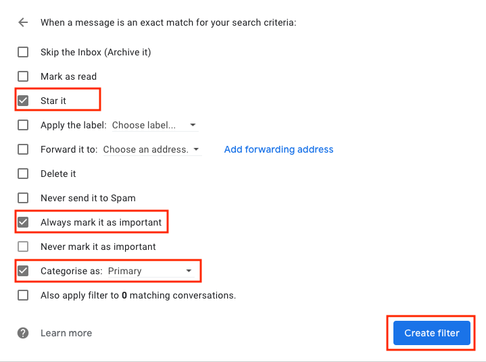Tick Never mark it as important checkbox
The height and width of the screenshot is (362, 486).
[23, 247]
